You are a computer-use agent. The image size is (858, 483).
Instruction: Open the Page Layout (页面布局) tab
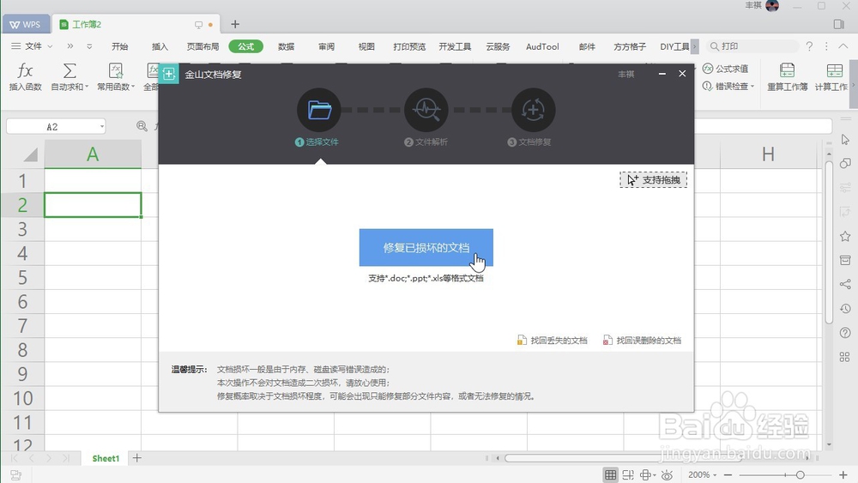pos(202,46)
